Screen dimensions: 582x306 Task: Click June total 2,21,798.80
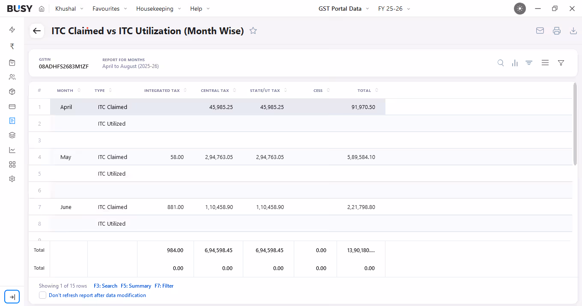click(361, 207)
